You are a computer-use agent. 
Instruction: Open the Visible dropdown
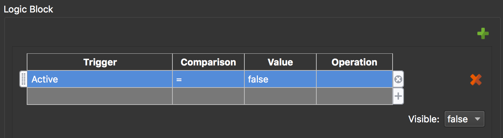point(464,119)
